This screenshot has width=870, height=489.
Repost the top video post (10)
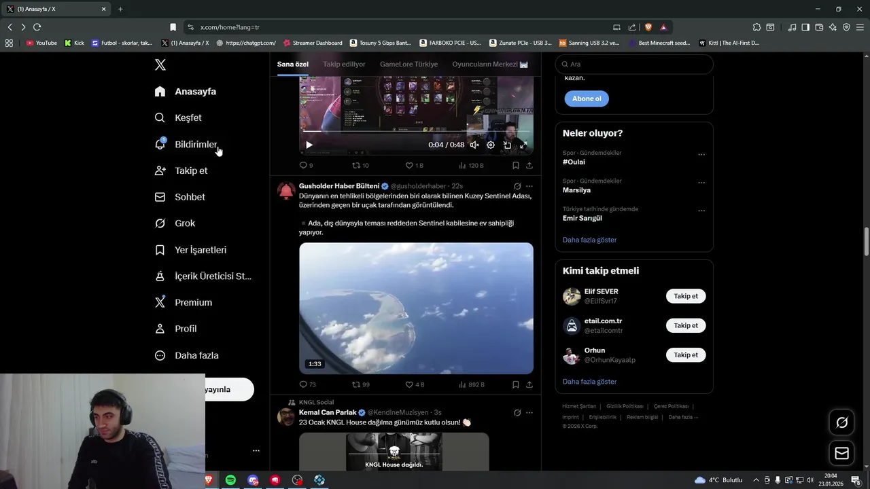[360, 165]
